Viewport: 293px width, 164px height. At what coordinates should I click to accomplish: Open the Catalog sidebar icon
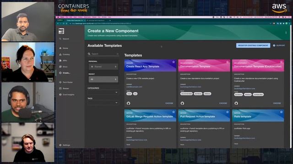[60, 55]
